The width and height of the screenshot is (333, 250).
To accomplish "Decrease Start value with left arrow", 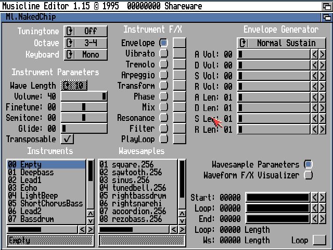I will tap(314, 197).
